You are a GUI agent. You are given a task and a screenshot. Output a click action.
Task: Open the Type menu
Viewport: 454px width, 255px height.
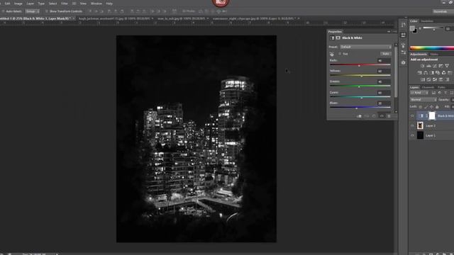41,4
